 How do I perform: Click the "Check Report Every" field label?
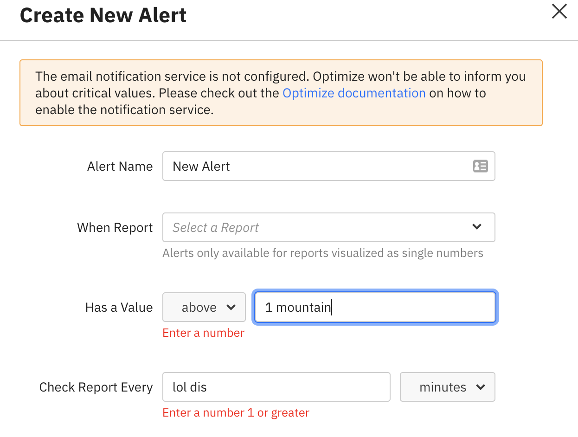[x=96, y=387]
